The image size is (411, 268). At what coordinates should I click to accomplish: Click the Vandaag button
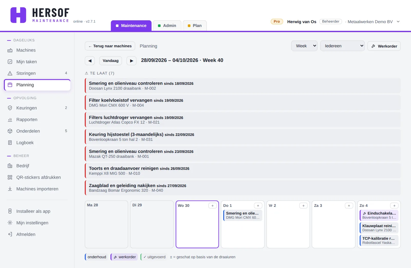point(111,61)
